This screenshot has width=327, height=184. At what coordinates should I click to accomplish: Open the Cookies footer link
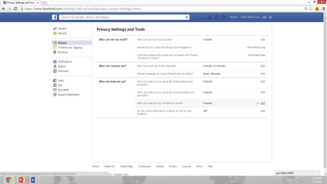click(x=186, y=166)
